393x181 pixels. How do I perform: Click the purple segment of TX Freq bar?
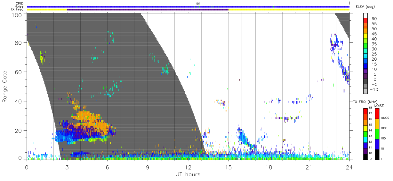point(148,10)
